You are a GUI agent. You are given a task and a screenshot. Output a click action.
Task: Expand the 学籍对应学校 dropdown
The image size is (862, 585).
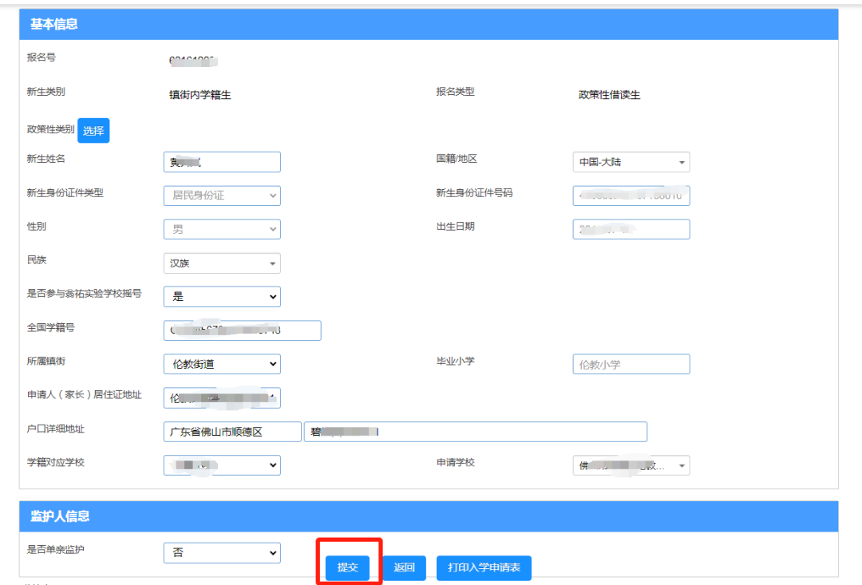point(222,465)
